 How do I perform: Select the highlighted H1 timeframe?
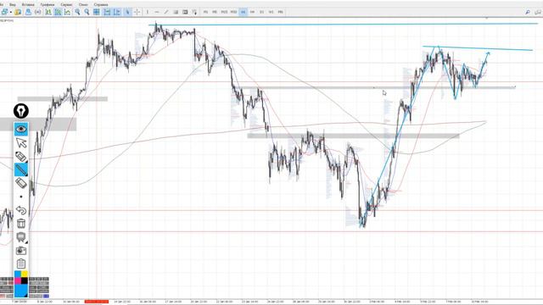click(x=244, y=12)
